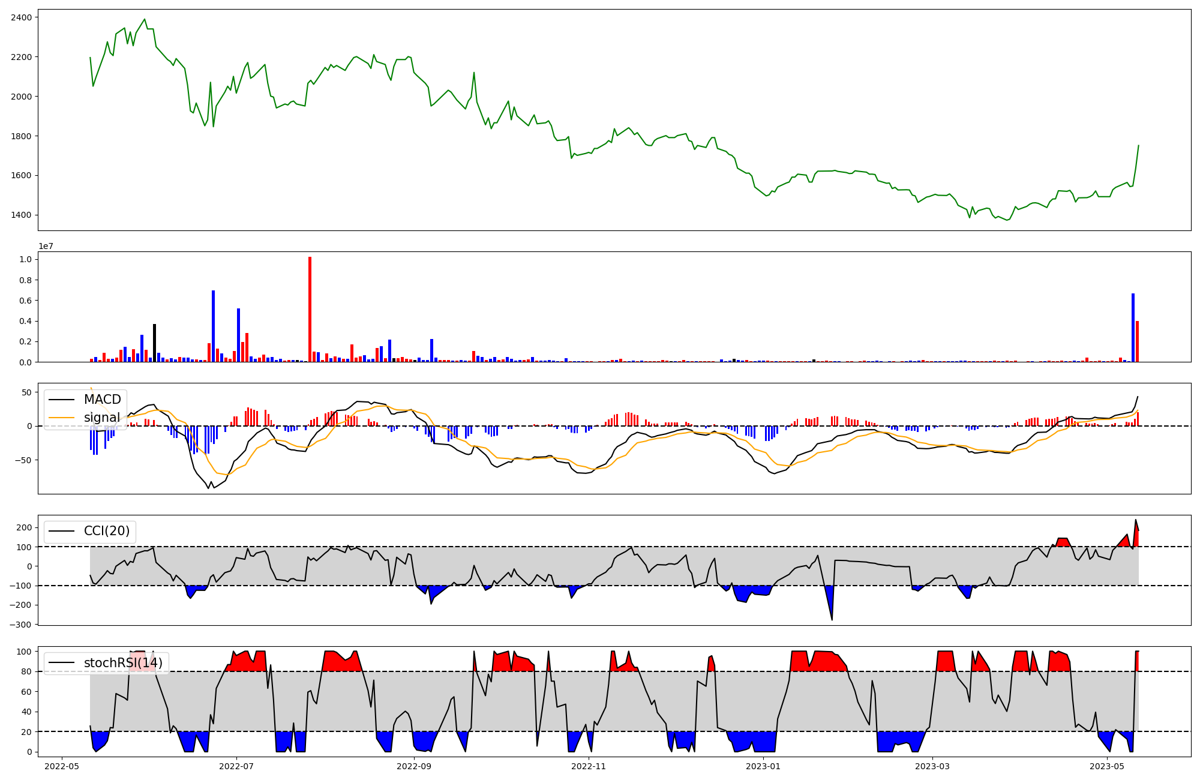
Task: Click the MACD legend label
Action: [x=102, y=400]
